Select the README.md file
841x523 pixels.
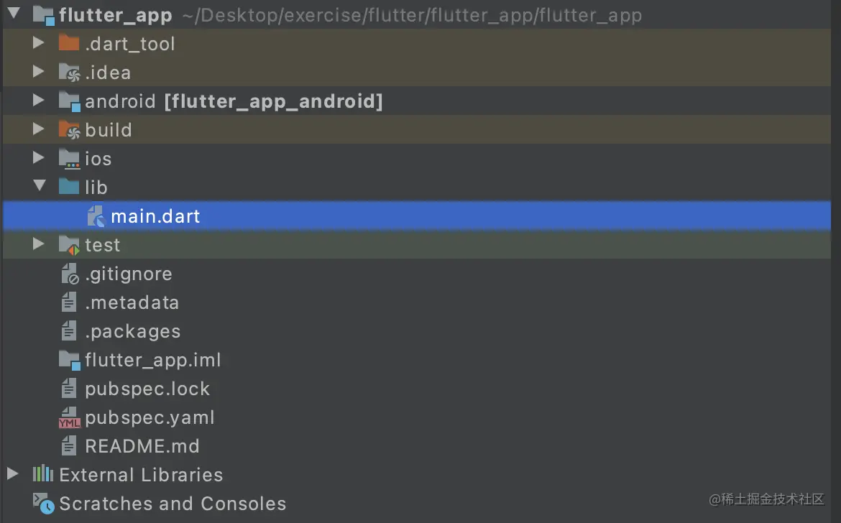coord(142,446)
